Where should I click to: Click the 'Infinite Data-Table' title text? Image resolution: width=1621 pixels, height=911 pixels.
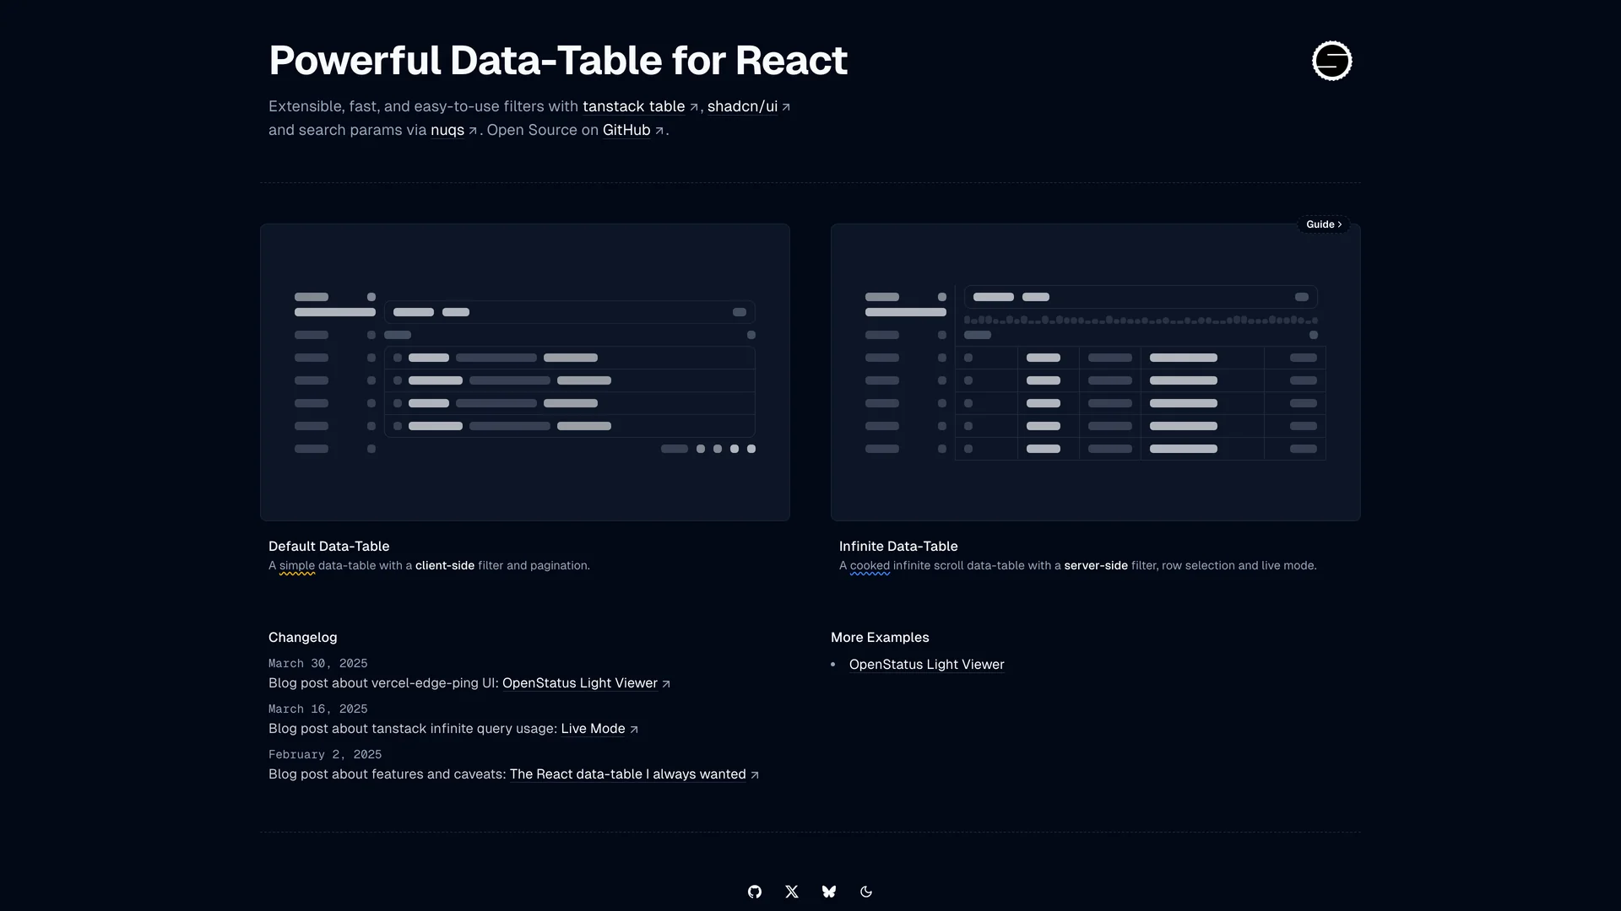pos(898,547)
